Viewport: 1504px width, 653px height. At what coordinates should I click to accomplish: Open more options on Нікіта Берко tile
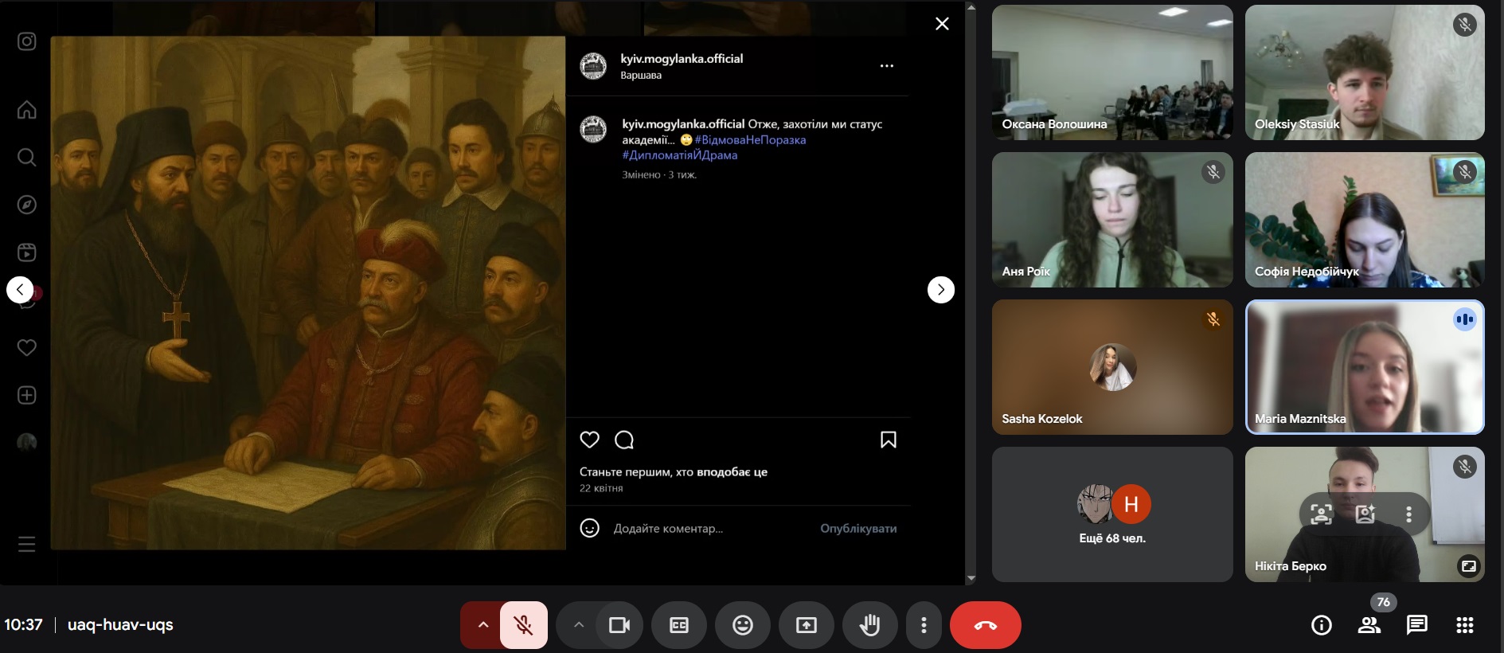pos(1408,514)
